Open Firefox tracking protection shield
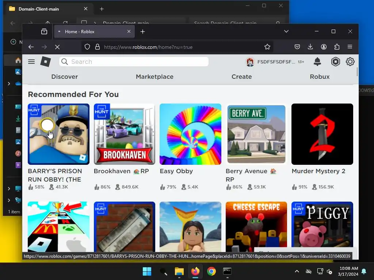Image resolution: width=374 pixels, height=280 pixels. click(87, 47)
